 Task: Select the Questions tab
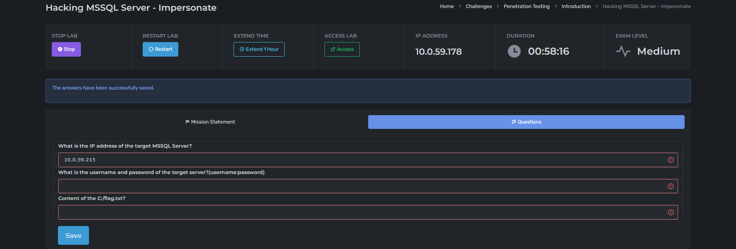[x=526, y=122]
